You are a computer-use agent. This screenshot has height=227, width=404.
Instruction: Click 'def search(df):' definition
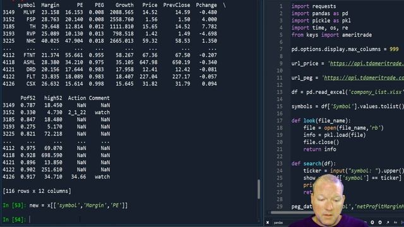[x=314, y=164]
